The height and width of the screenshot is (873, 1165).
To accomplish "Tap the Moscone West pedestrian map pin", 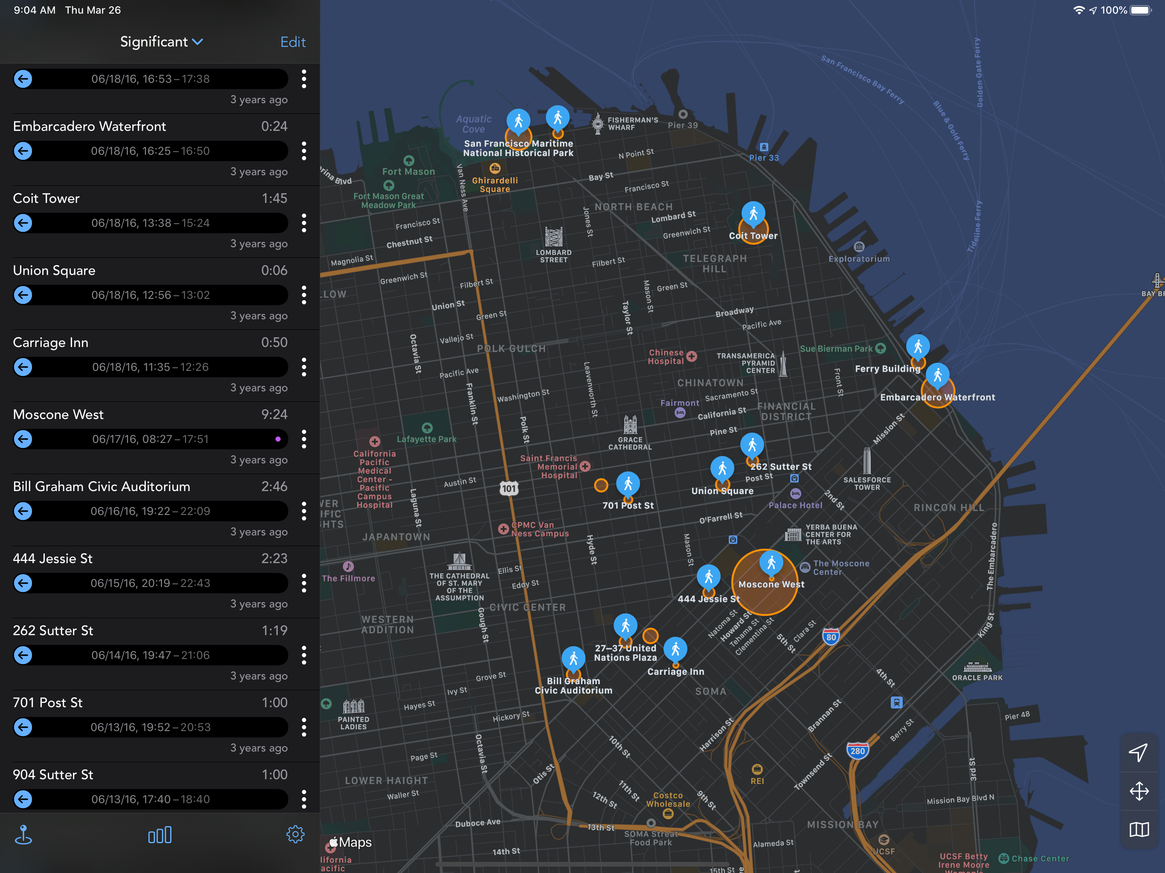I will pyautogui.click(x=771, y=562).
